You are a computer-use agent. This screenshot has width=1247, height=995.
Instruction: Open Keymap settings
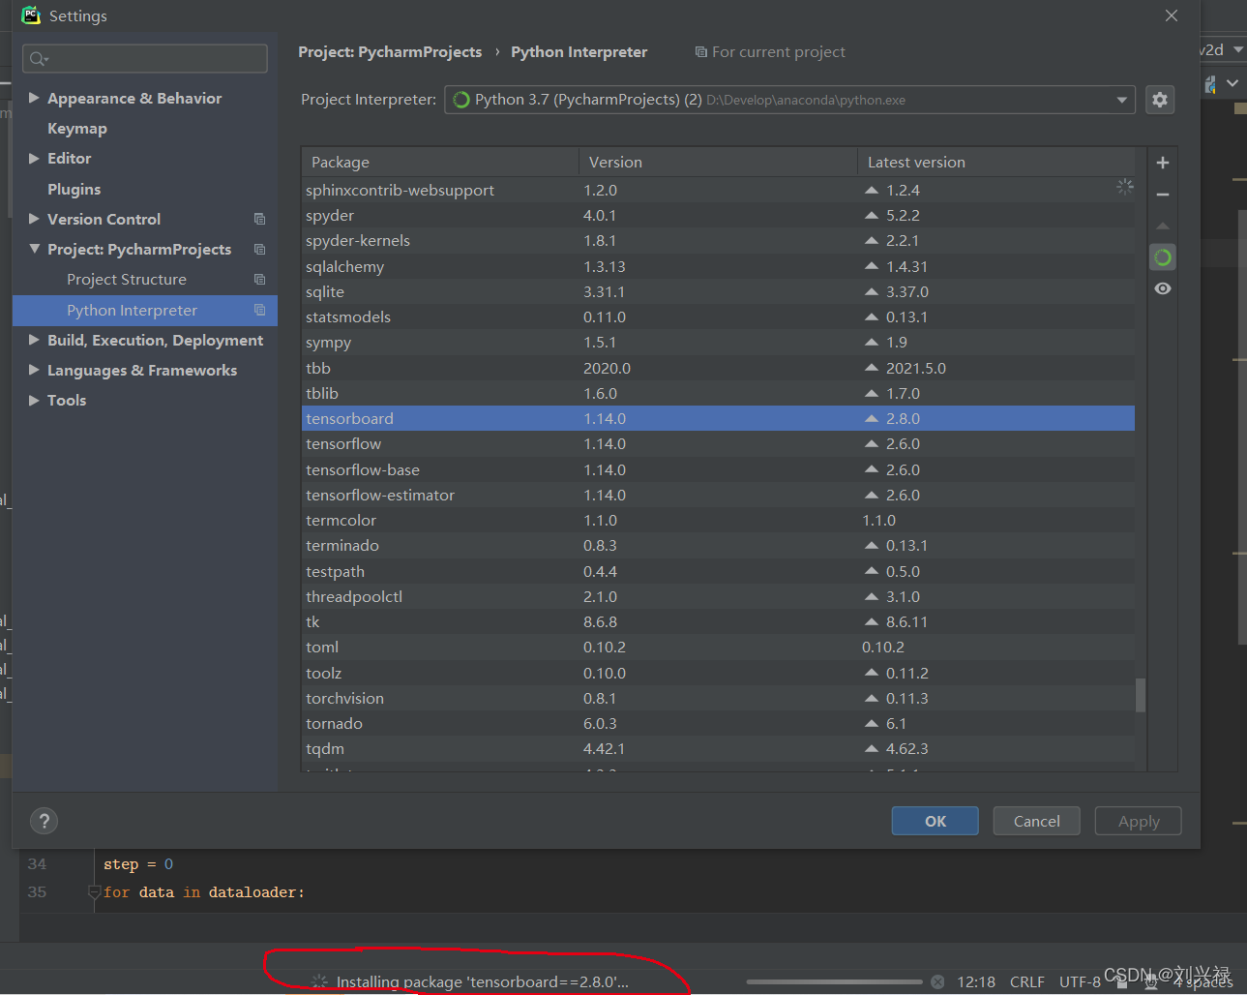(77, 128)
